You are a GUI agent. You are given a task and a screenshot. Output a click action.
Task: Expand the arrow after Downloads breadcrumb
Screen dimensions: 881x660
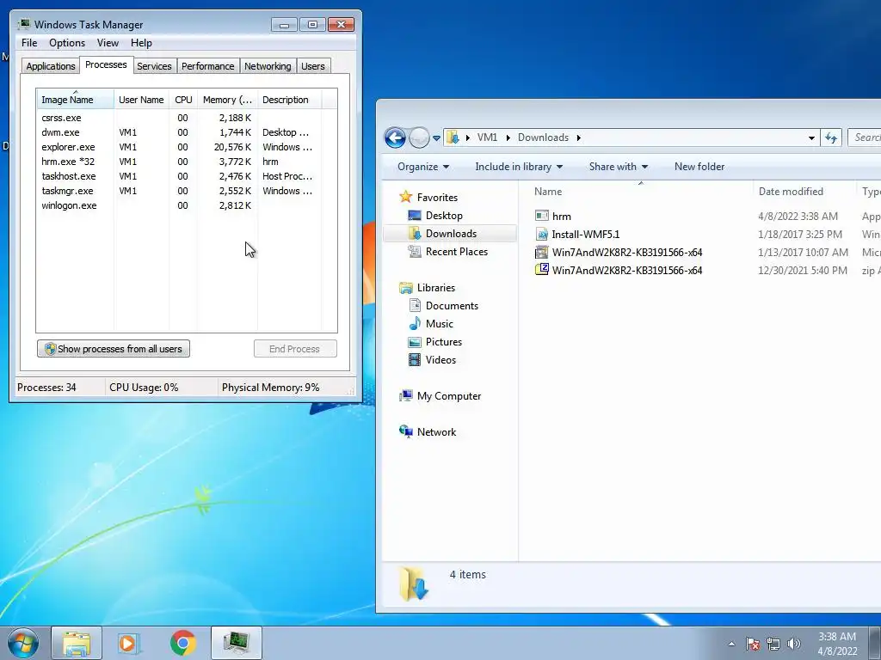pyautogui.click(x=579, y=138)
